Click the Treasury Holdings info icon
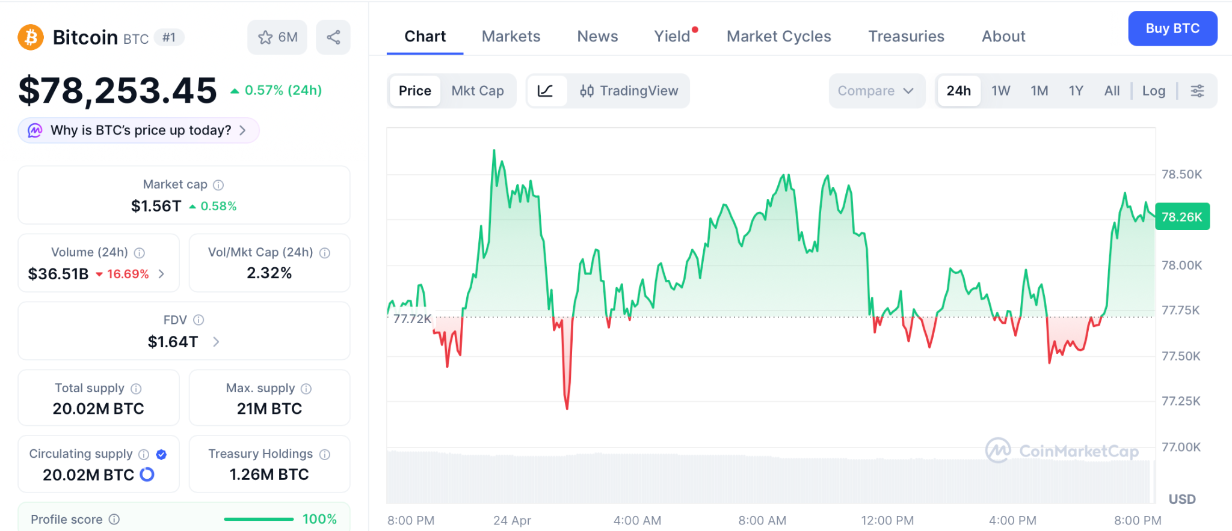This screenshot has width=1232, height=531. point(325,454)
